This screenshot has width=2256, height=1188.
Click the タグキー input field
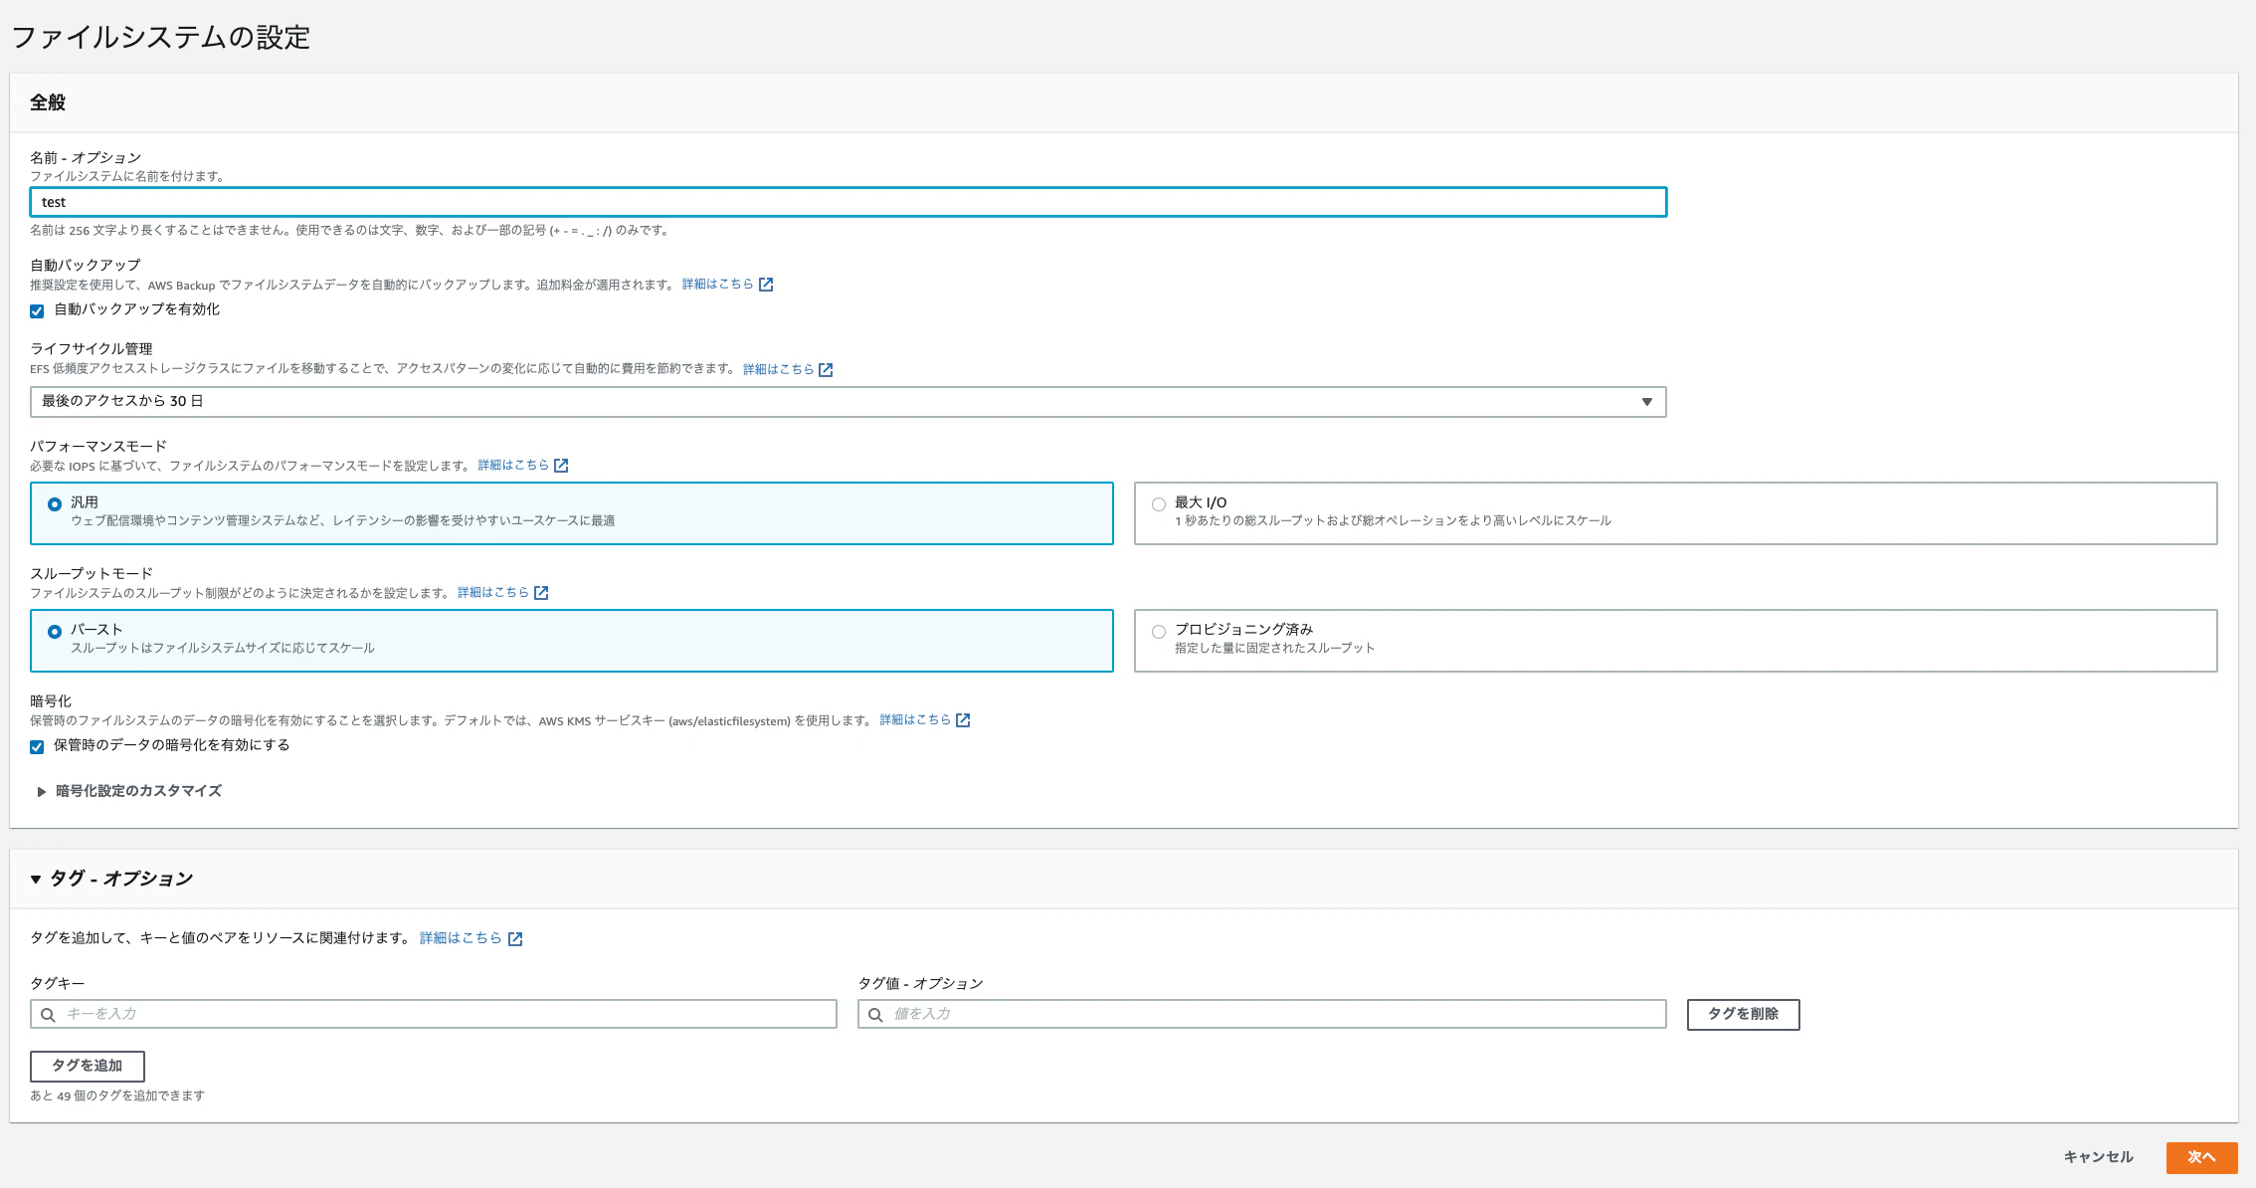click(x=434, y=1014)
